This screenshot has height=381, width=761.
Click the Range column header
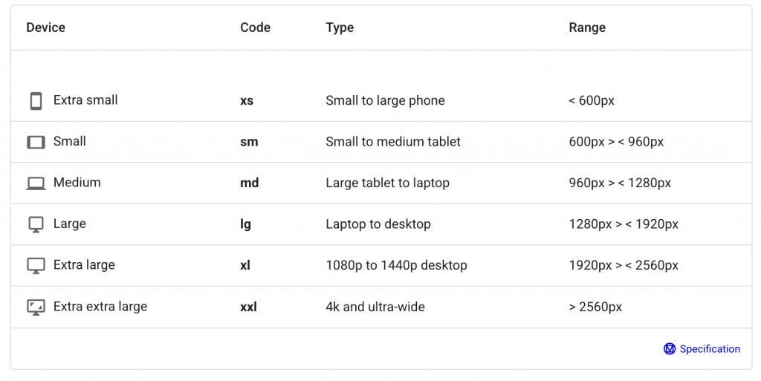587,27
